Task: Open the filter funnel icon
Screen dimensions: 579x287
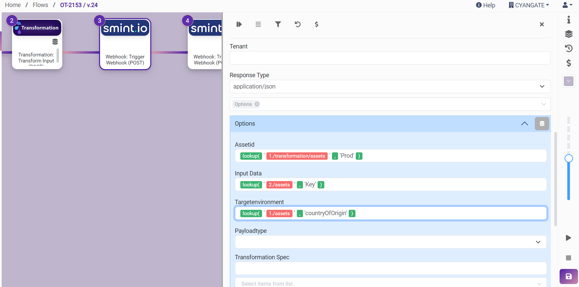Action: tap(278, 24)
